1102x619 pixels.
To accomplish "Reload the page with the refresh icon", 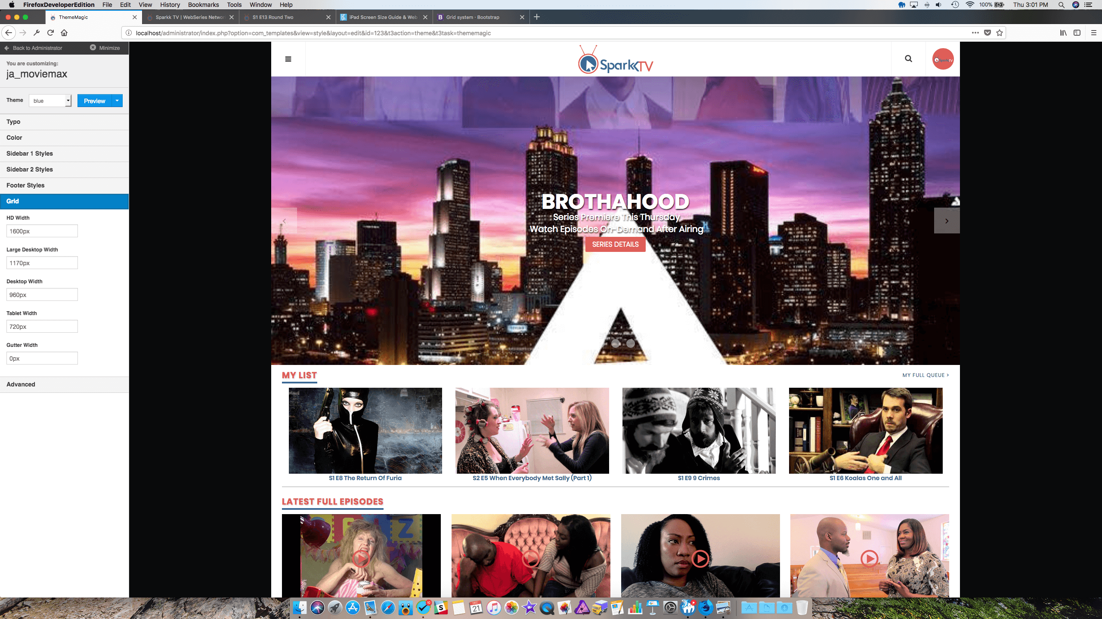I will 50,33.
